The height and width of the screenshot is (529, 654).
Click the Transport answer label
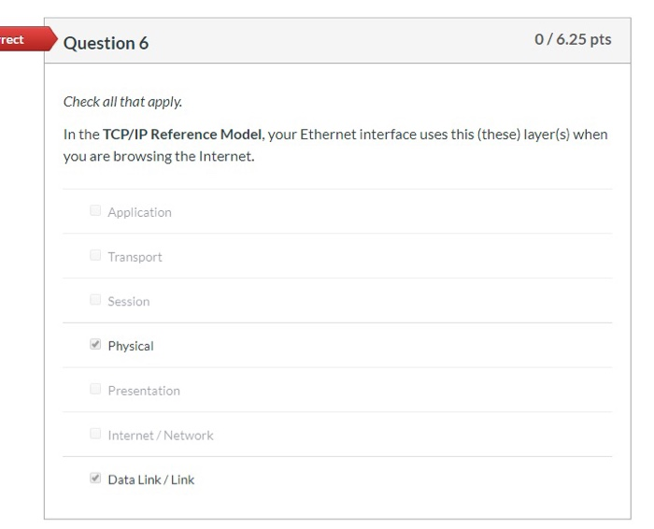point(135,257)
